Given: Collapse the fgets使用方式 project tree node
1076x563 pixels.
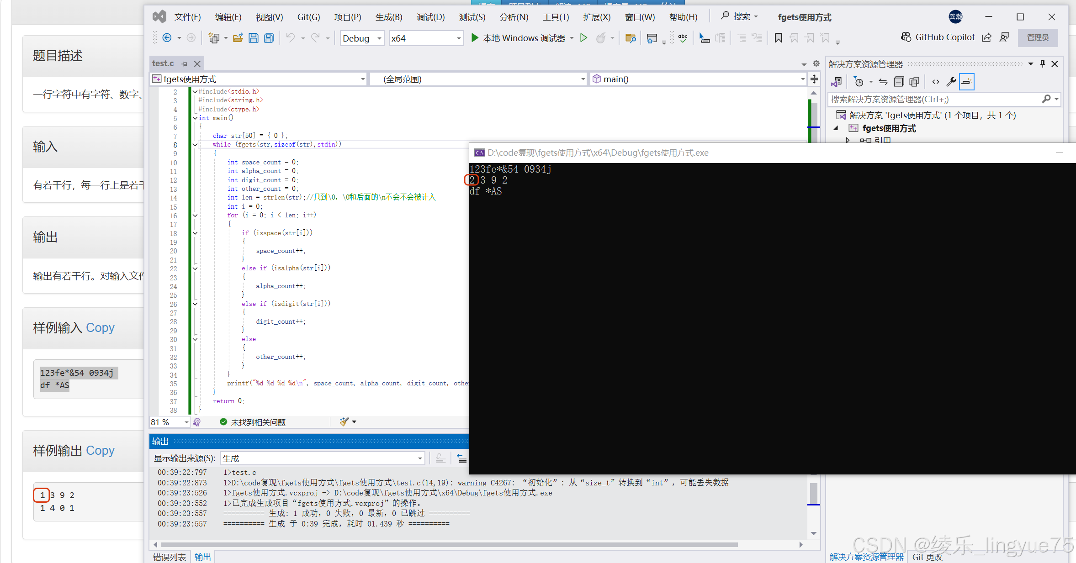Looking at the screenshot, I should click(836, 128).
